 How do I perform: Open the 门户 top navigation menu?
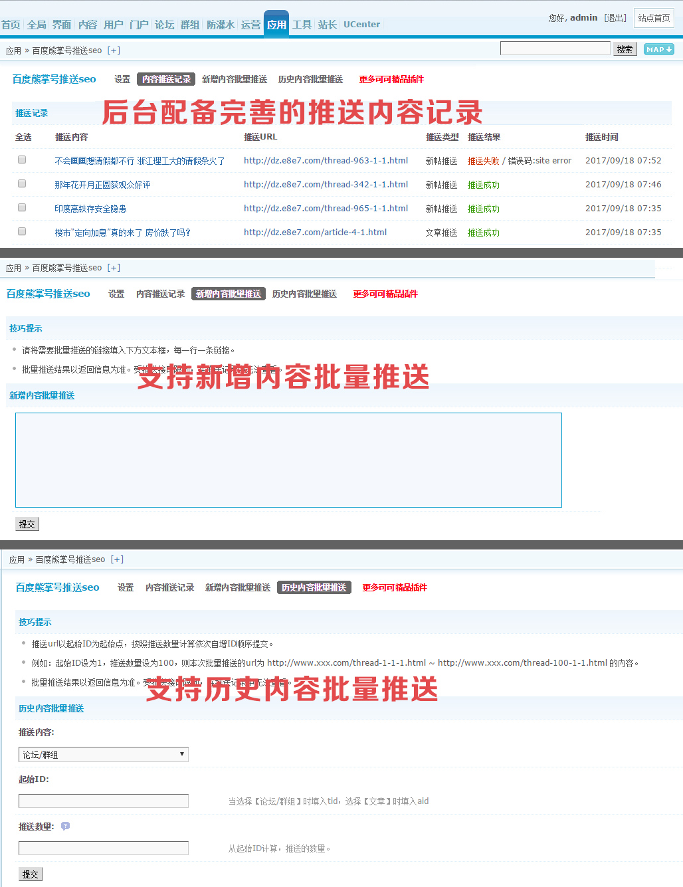pos(139,25)
